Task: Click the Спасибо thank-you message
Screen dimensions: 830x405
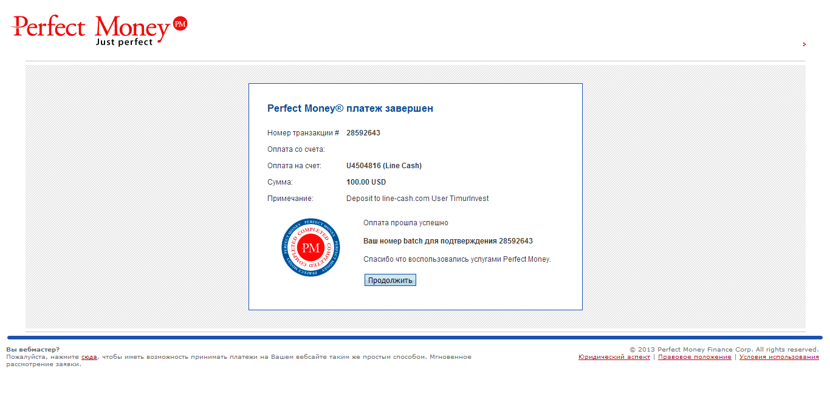Action: [456, 259]
